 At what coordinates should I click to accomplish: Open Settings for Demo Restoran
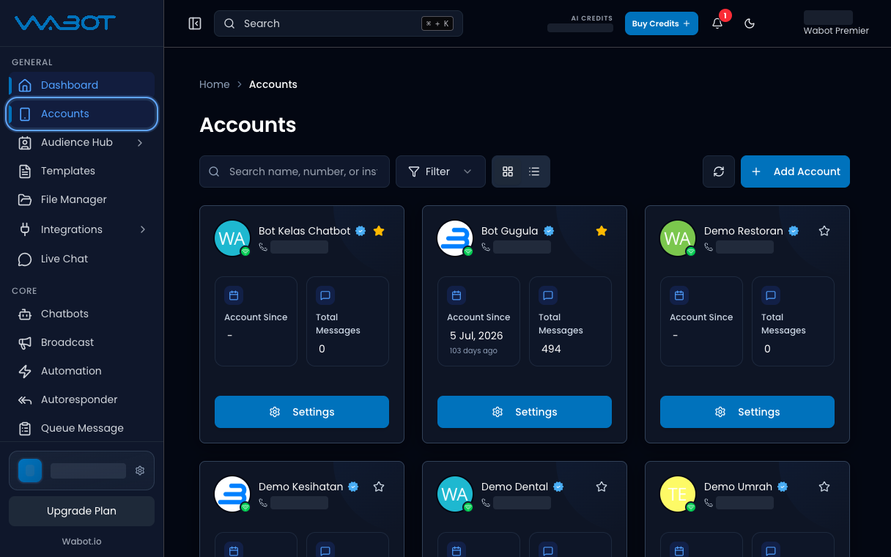(747, 412)
